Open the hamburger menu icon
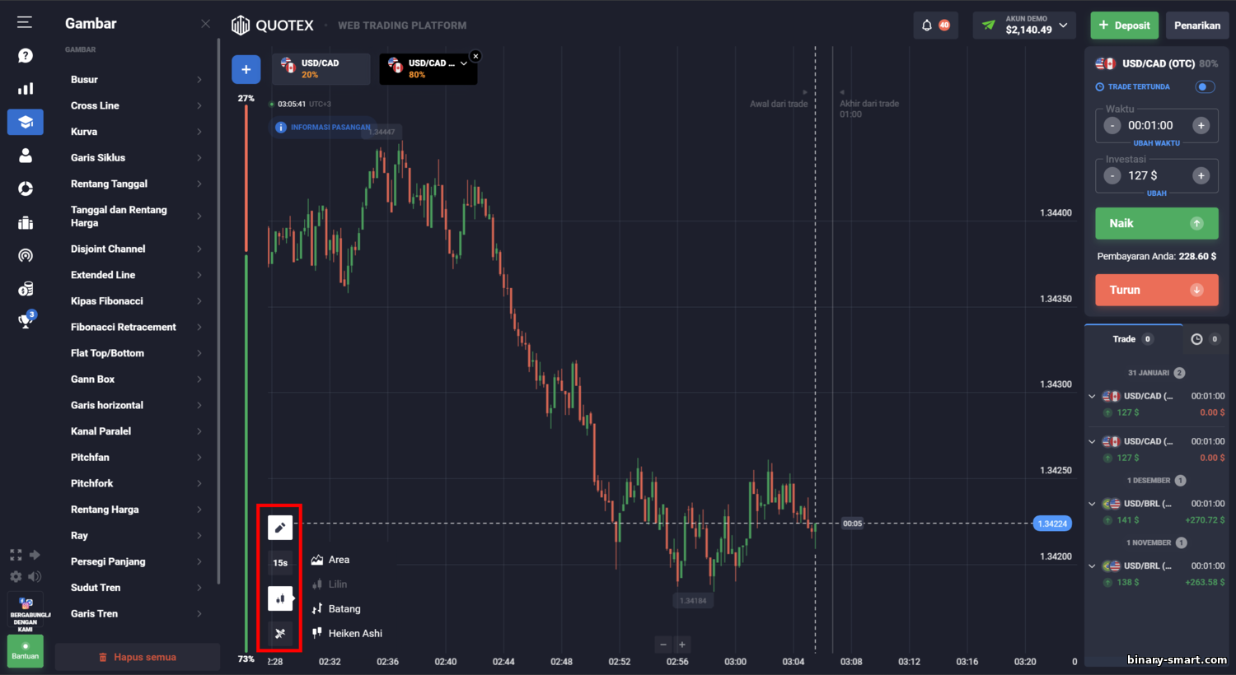This screenshot has width=1236, height=675. click(25, 22)
